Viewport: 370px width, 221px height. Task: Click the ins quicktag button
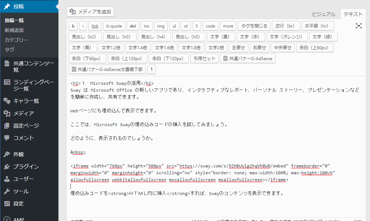coord(147,26)
